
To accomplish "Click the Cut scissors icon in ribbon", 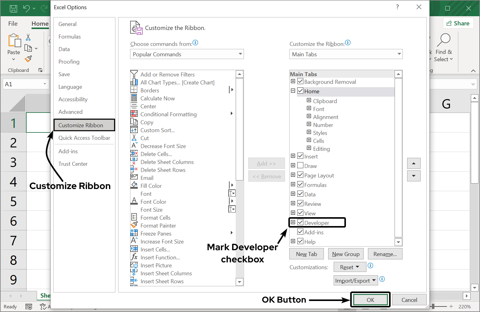I will pyautogui.click(x=28, y=37).
